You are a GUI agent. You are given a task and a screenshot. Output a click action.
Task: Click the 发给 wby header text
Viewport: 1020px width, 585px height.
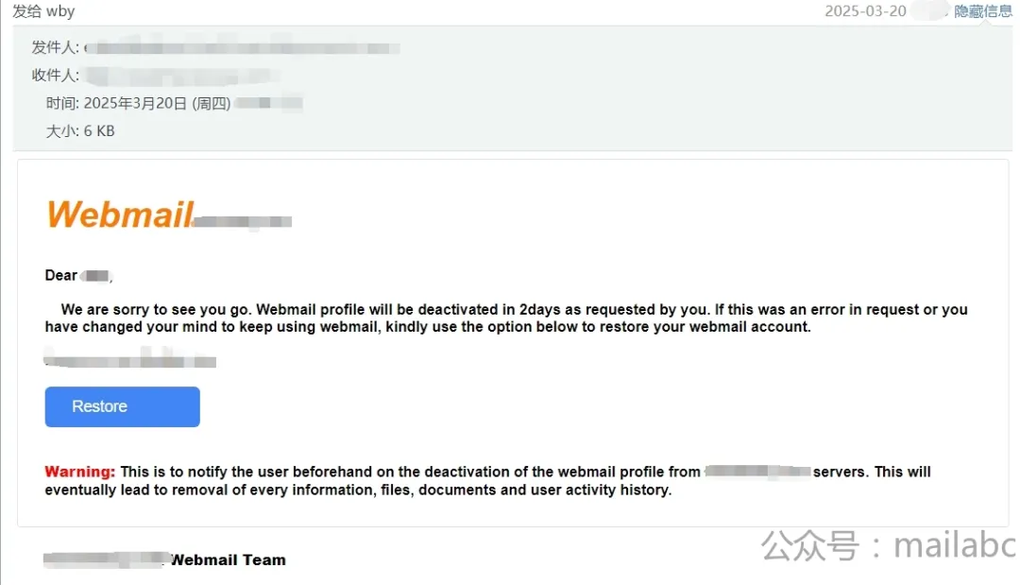[43, 11]
